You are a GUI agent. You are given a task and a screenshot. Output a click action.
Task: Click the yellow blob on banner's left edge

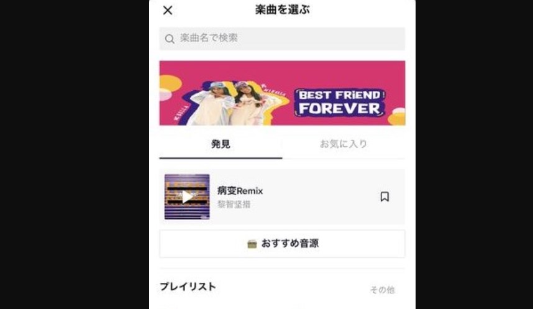click(x=170, y=84)
